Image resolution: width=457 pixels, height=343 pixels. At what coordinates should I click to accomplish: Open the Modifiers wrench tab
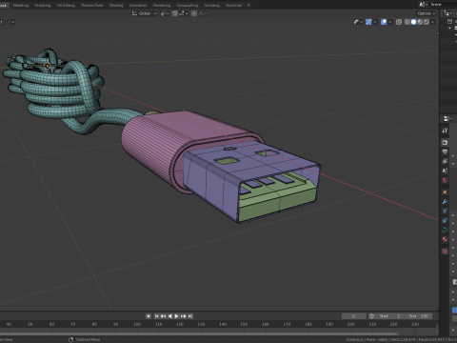tap(445, 202)
